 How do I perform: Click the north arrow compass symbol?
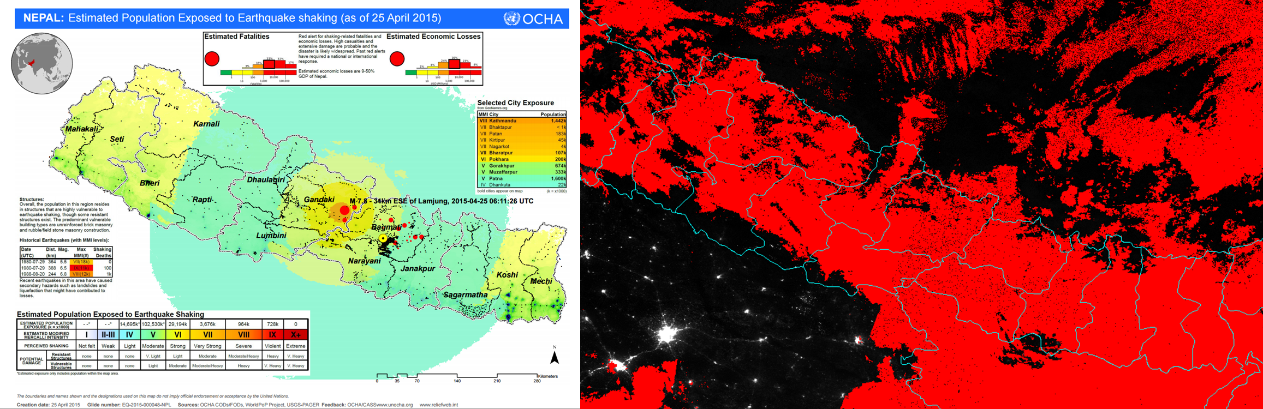pos(555,356)
